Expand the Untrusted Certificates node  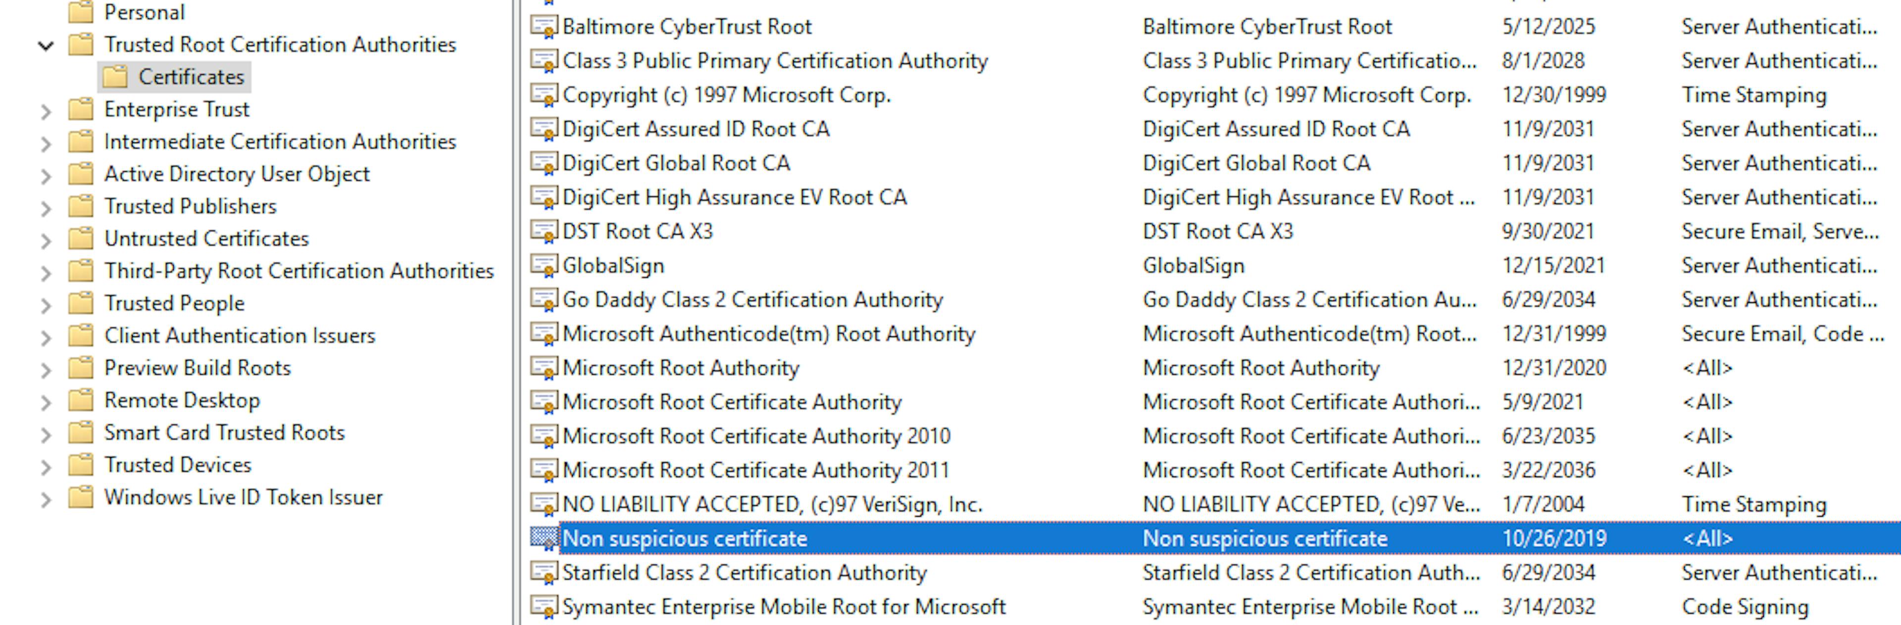coord(46,240)
